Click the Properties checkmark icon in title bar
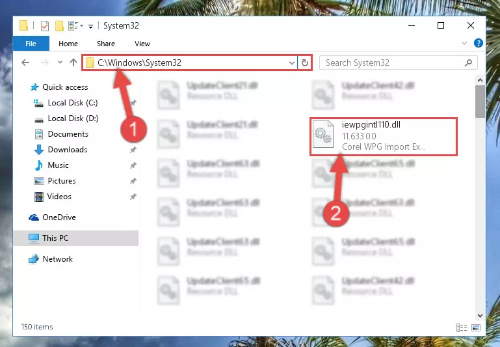 click(45, 26)
